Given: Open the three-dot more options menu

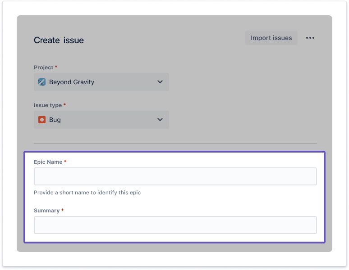Looking at the screenshot, I should 310,38.
